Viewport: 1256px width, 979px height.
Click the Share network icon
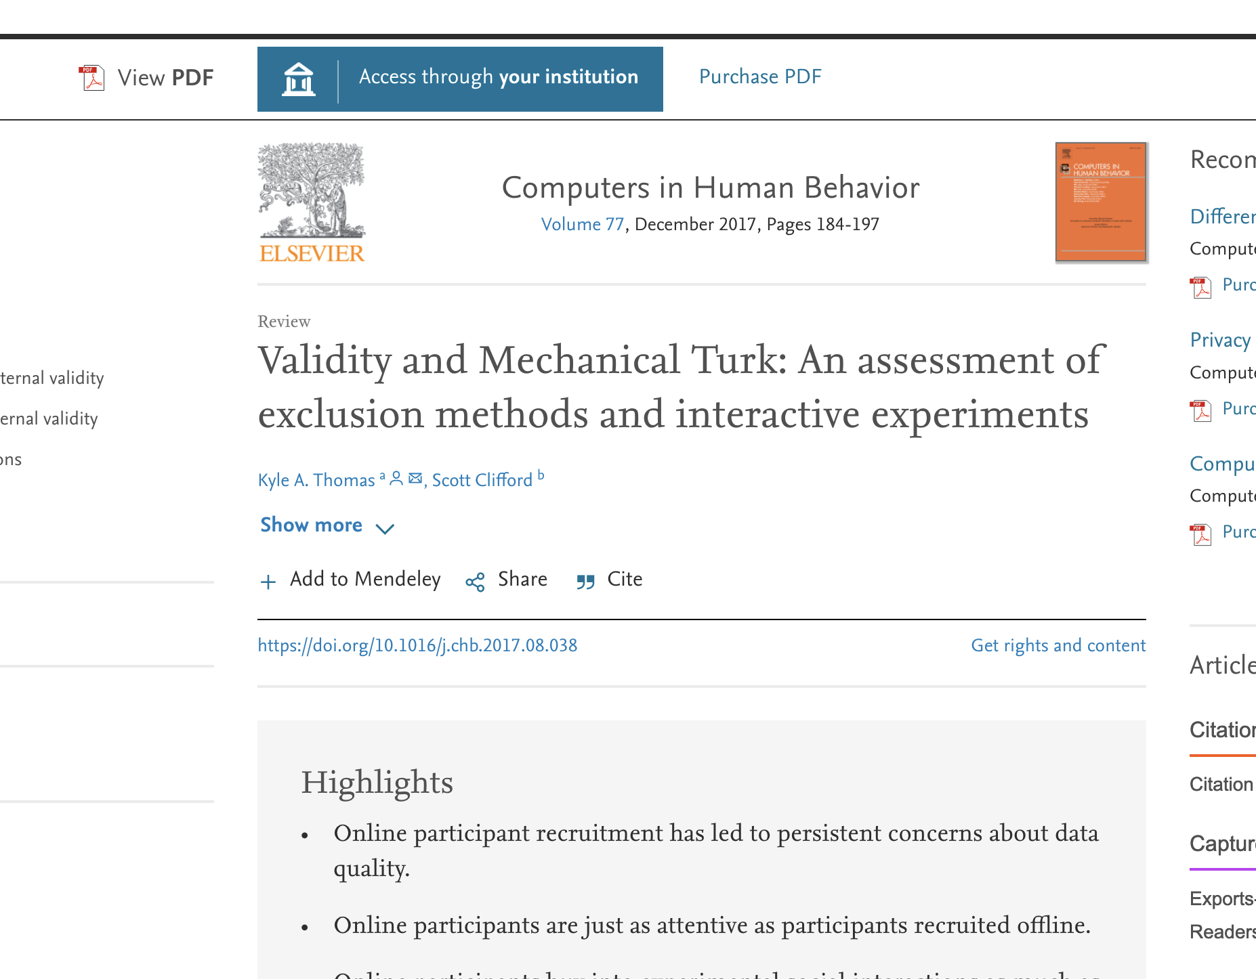pos(475,582)
